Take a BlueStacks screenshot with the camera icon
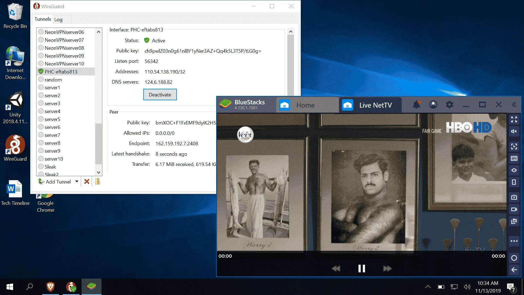Image resolution: width=524 pixels, height=295 pixels. [x=514, y=197]
